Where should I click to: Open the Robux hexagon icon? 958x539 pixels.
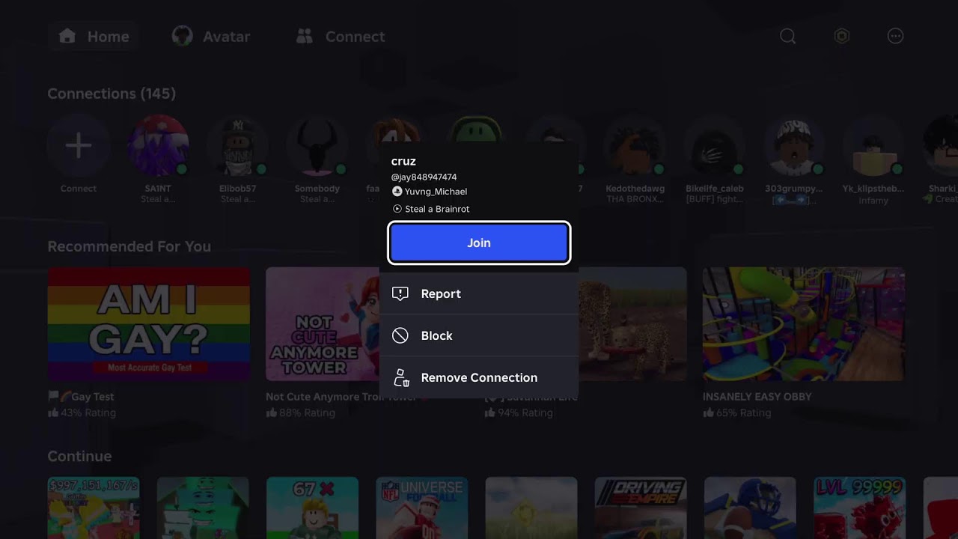842,36
